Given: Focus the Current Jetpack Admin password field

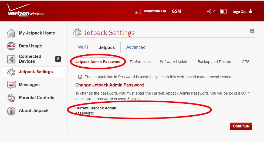Looking at the screenshot, I should (x=167, y=108).
